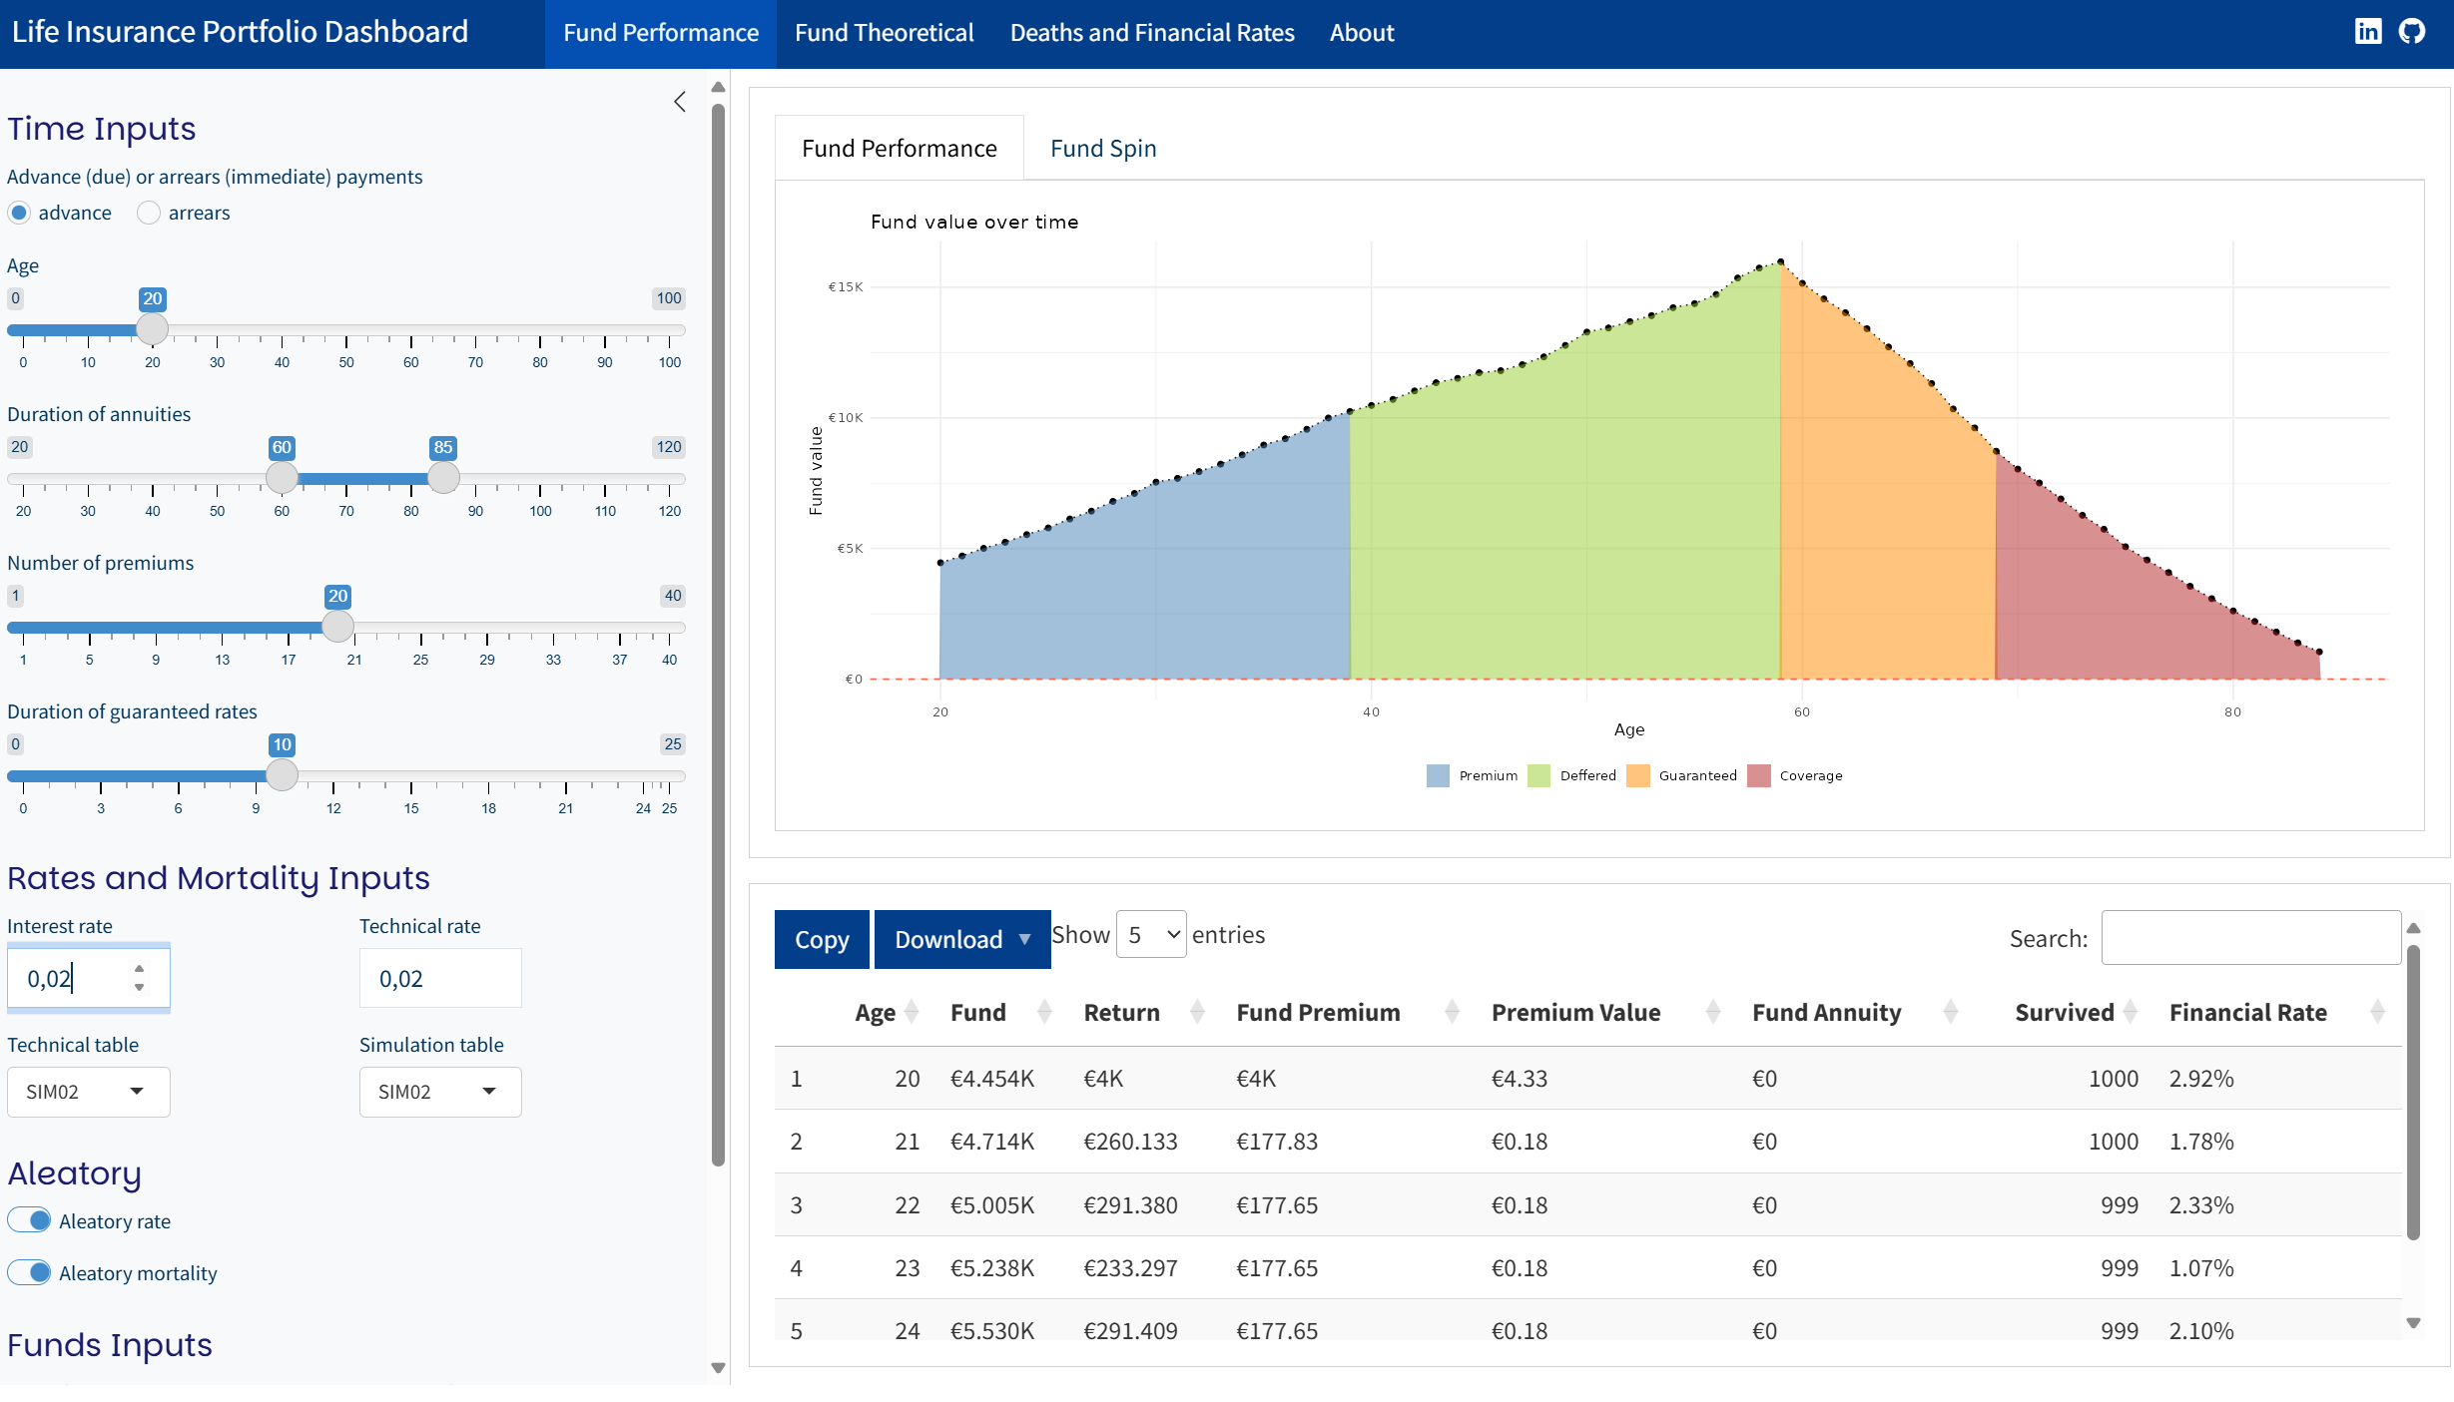Click the Premium legend swatch

(1438, 775)
